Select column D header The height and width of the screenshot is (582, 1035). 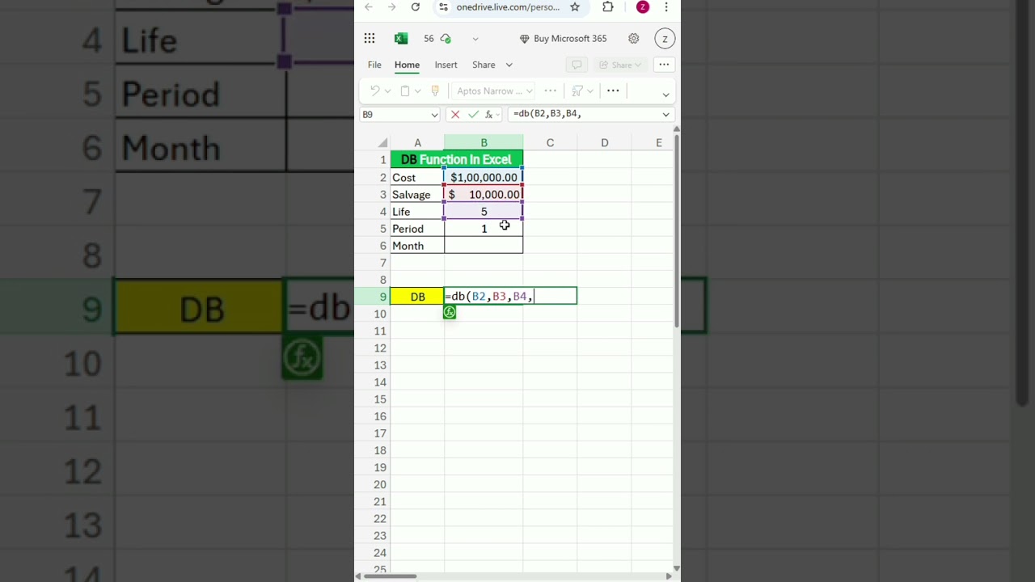coord(604,143)
